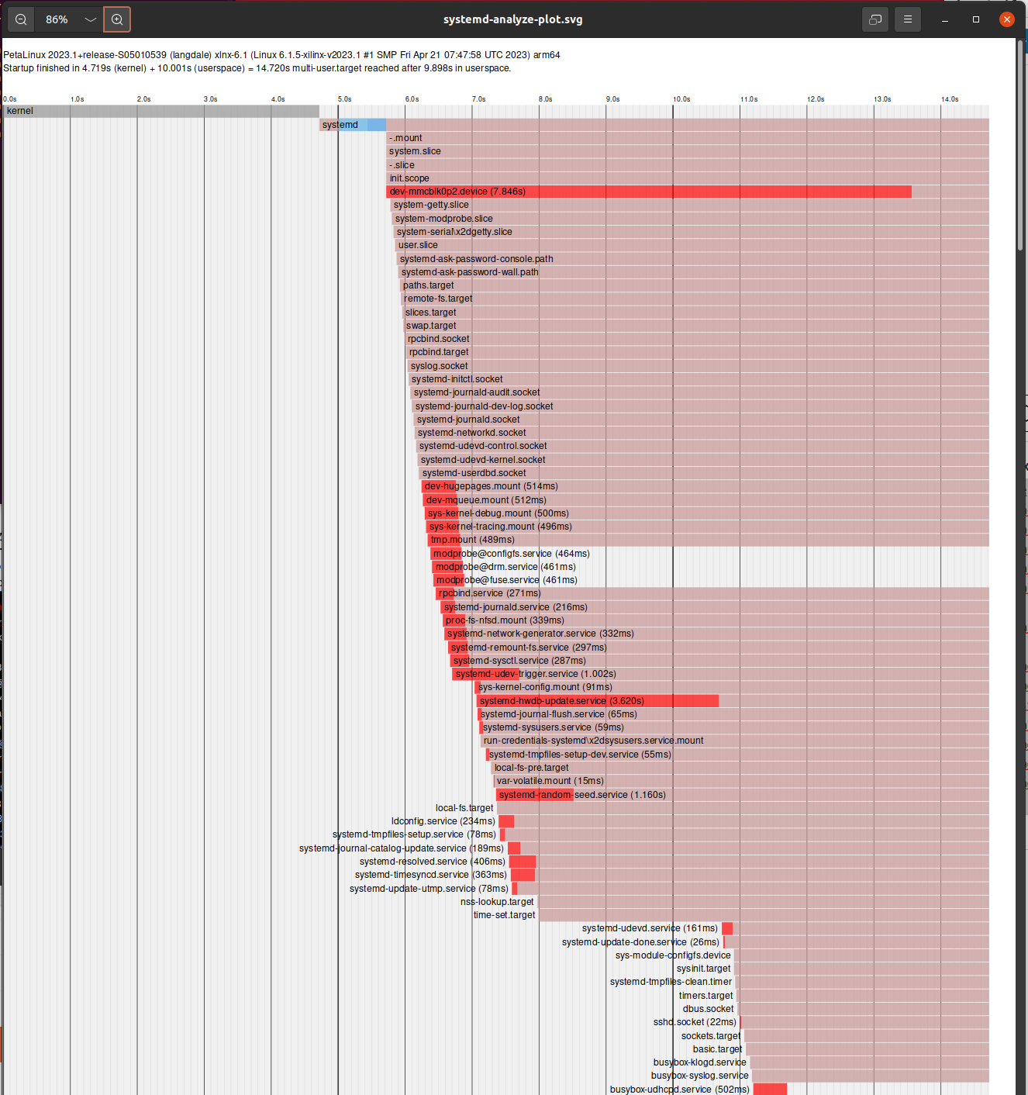Click the busybox-udhcpd.service red bar
This screenshot has width=1028, height=1095.
770,1090
